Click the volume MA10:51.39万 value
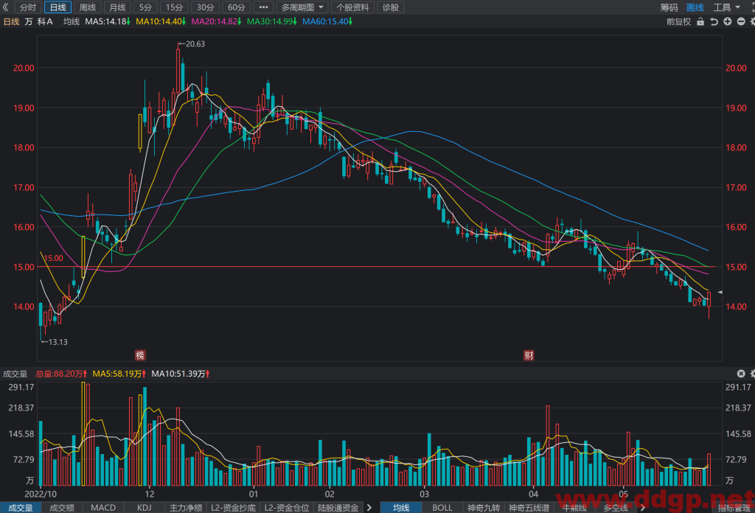Screen dimensions: 755x513 click(x=180, y=374)
